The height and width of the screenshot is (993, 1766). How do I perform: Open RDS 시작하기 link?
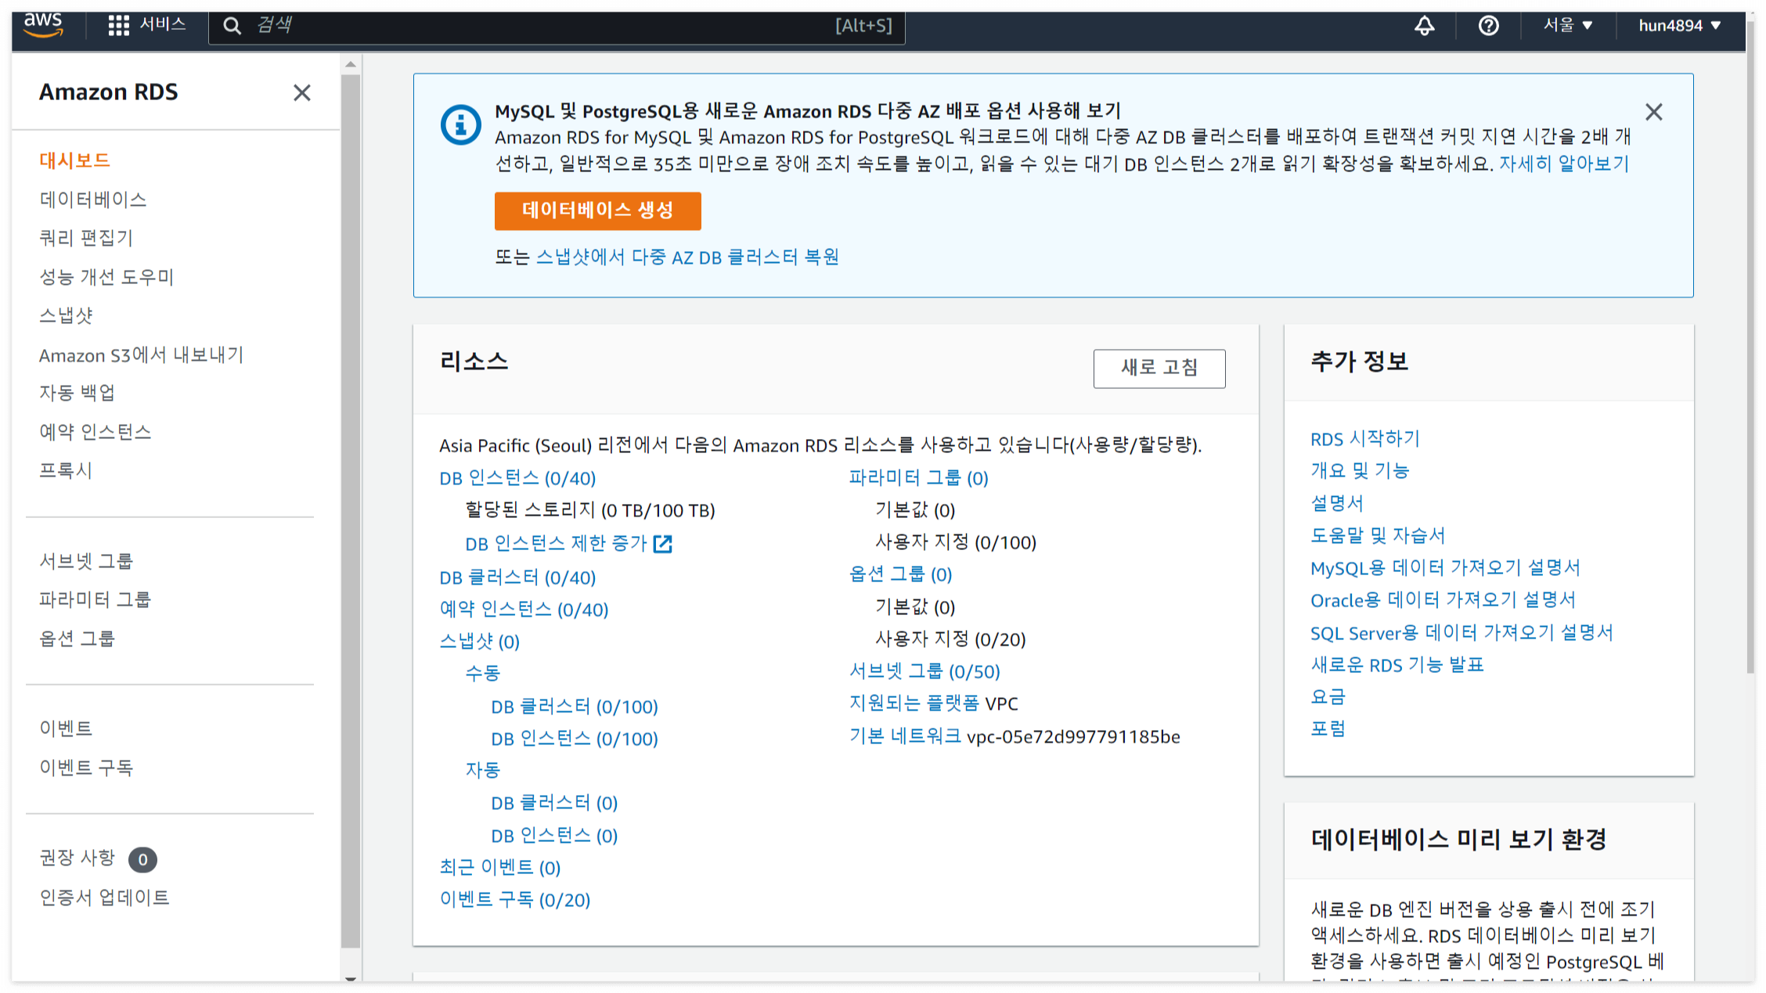tap(1364, 439)
